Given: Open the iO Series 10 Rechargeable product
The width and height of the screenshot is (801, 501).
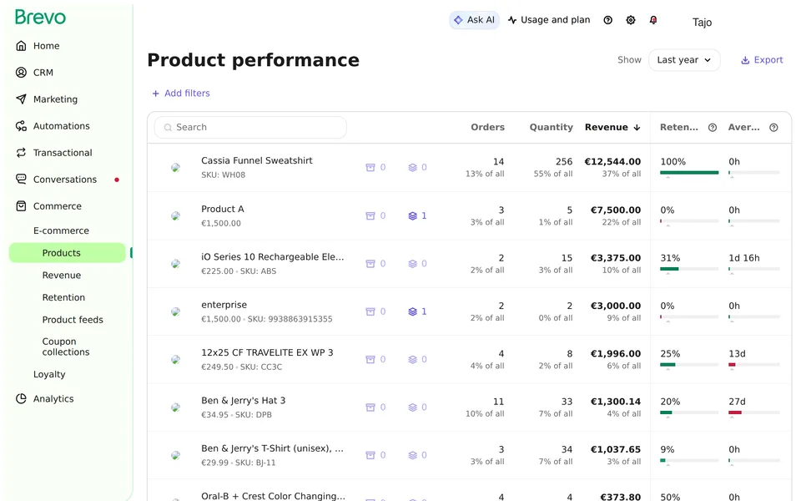Looking at the screenshot, I should pyautogui.click(x=272, y=257).
